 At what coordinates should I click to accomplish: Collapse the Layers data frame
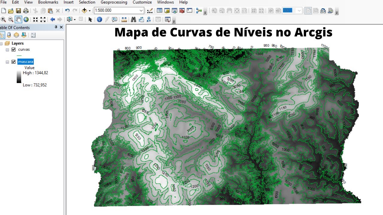click(x=1, y=43)
